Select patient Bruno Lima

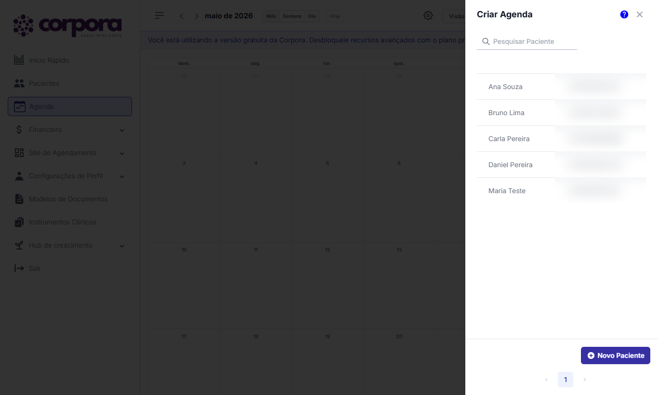561,113
